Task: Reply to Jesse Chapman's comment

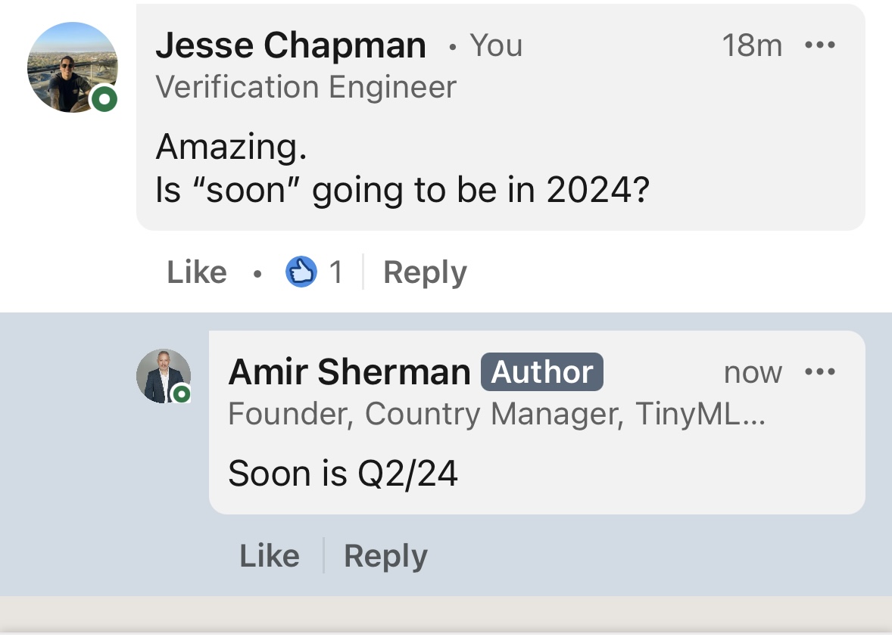Action: pyautogui.click(x=425, y=272)
